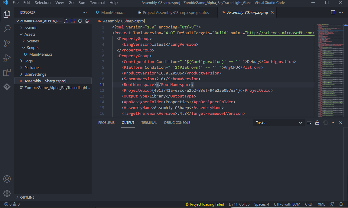Toggle output auto-scroll lock
348x208 pixels.
317,123
